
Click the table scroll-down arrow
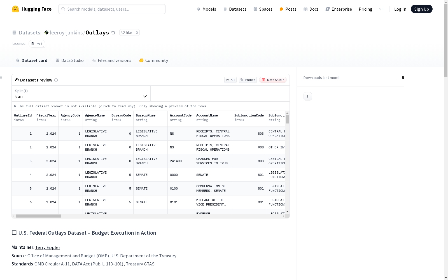coord(287,212)
